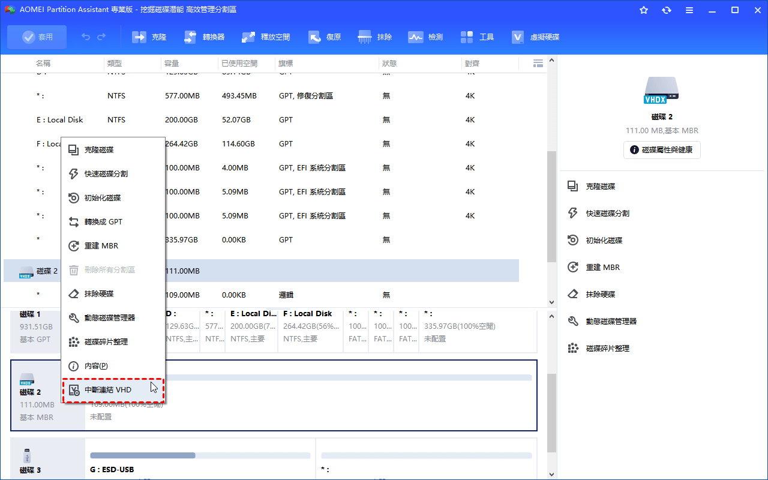Select 動態磁碟管理器 in context menu
This screenshot has width=768, height=480.
click(113, 318)
